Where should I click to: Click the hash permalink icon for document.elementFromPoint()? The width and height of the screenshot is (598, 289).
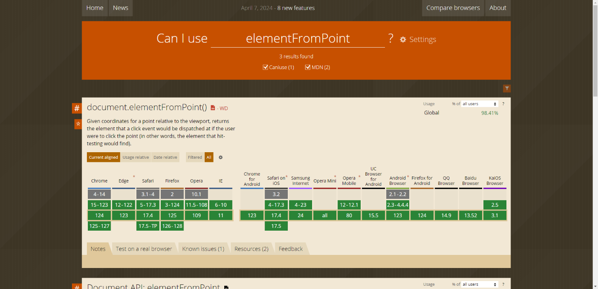click(x=77, y=108)
